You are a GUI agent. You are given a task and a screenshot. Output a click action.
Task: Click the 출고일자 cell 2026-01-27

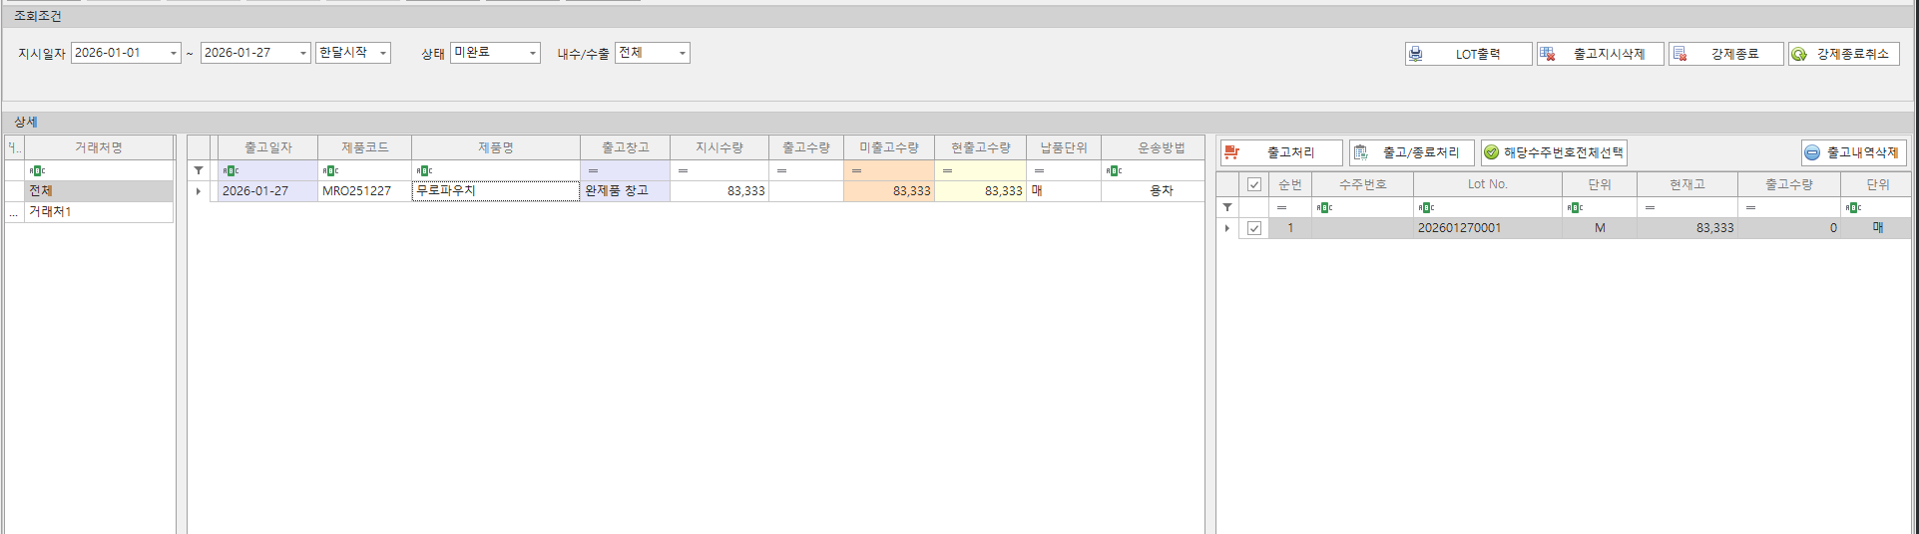(x=267, y=191)
